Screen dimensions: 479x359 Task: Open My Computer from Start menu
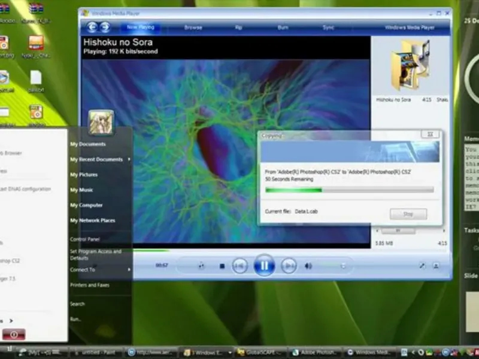[x=86, y=205]
